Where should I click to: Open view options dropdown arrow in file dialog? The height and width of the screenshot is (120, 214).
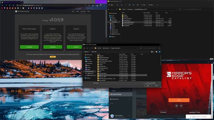click(154, 52)
